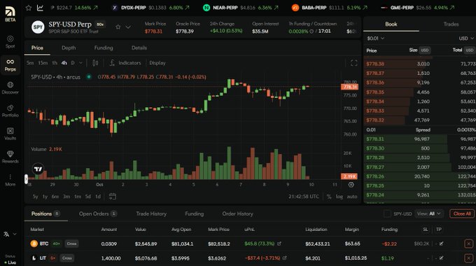Click the TradingView logo on chart
The image size is (476, 266).
38,169
